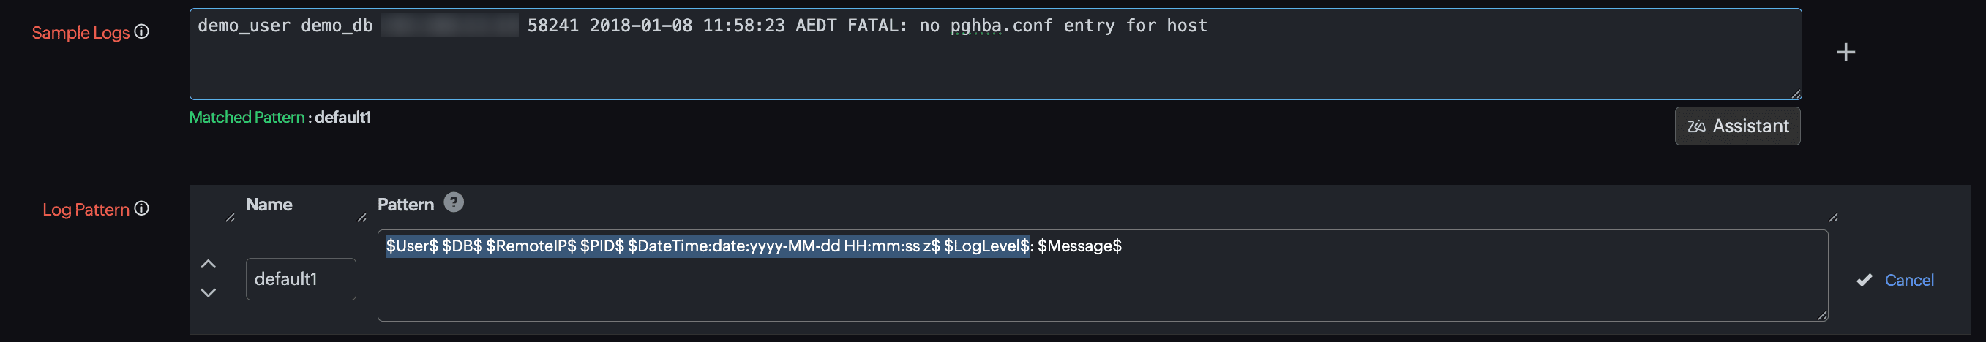Click inside the Sample Logs text area
Viewport: 1986px width, 342px height.
coord(994,66)
